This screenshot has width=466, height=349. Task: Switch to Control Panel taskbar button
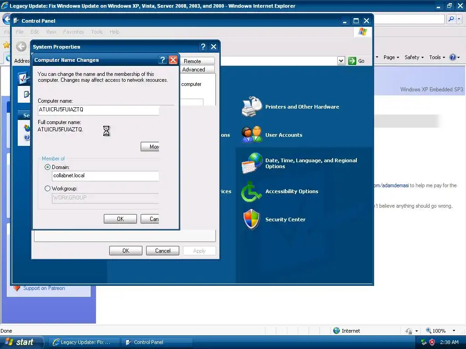click(157, 342)
